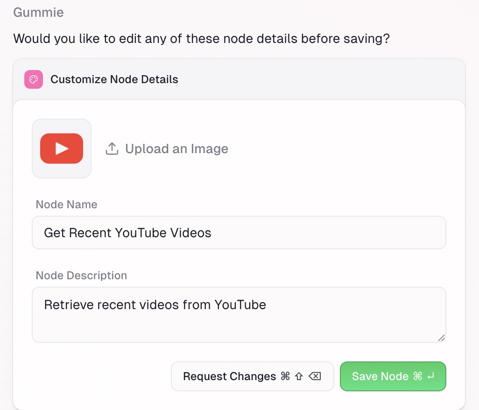Open the Upload an Image link
This screenshot has width=479, height=410.
tap(176, 148)
